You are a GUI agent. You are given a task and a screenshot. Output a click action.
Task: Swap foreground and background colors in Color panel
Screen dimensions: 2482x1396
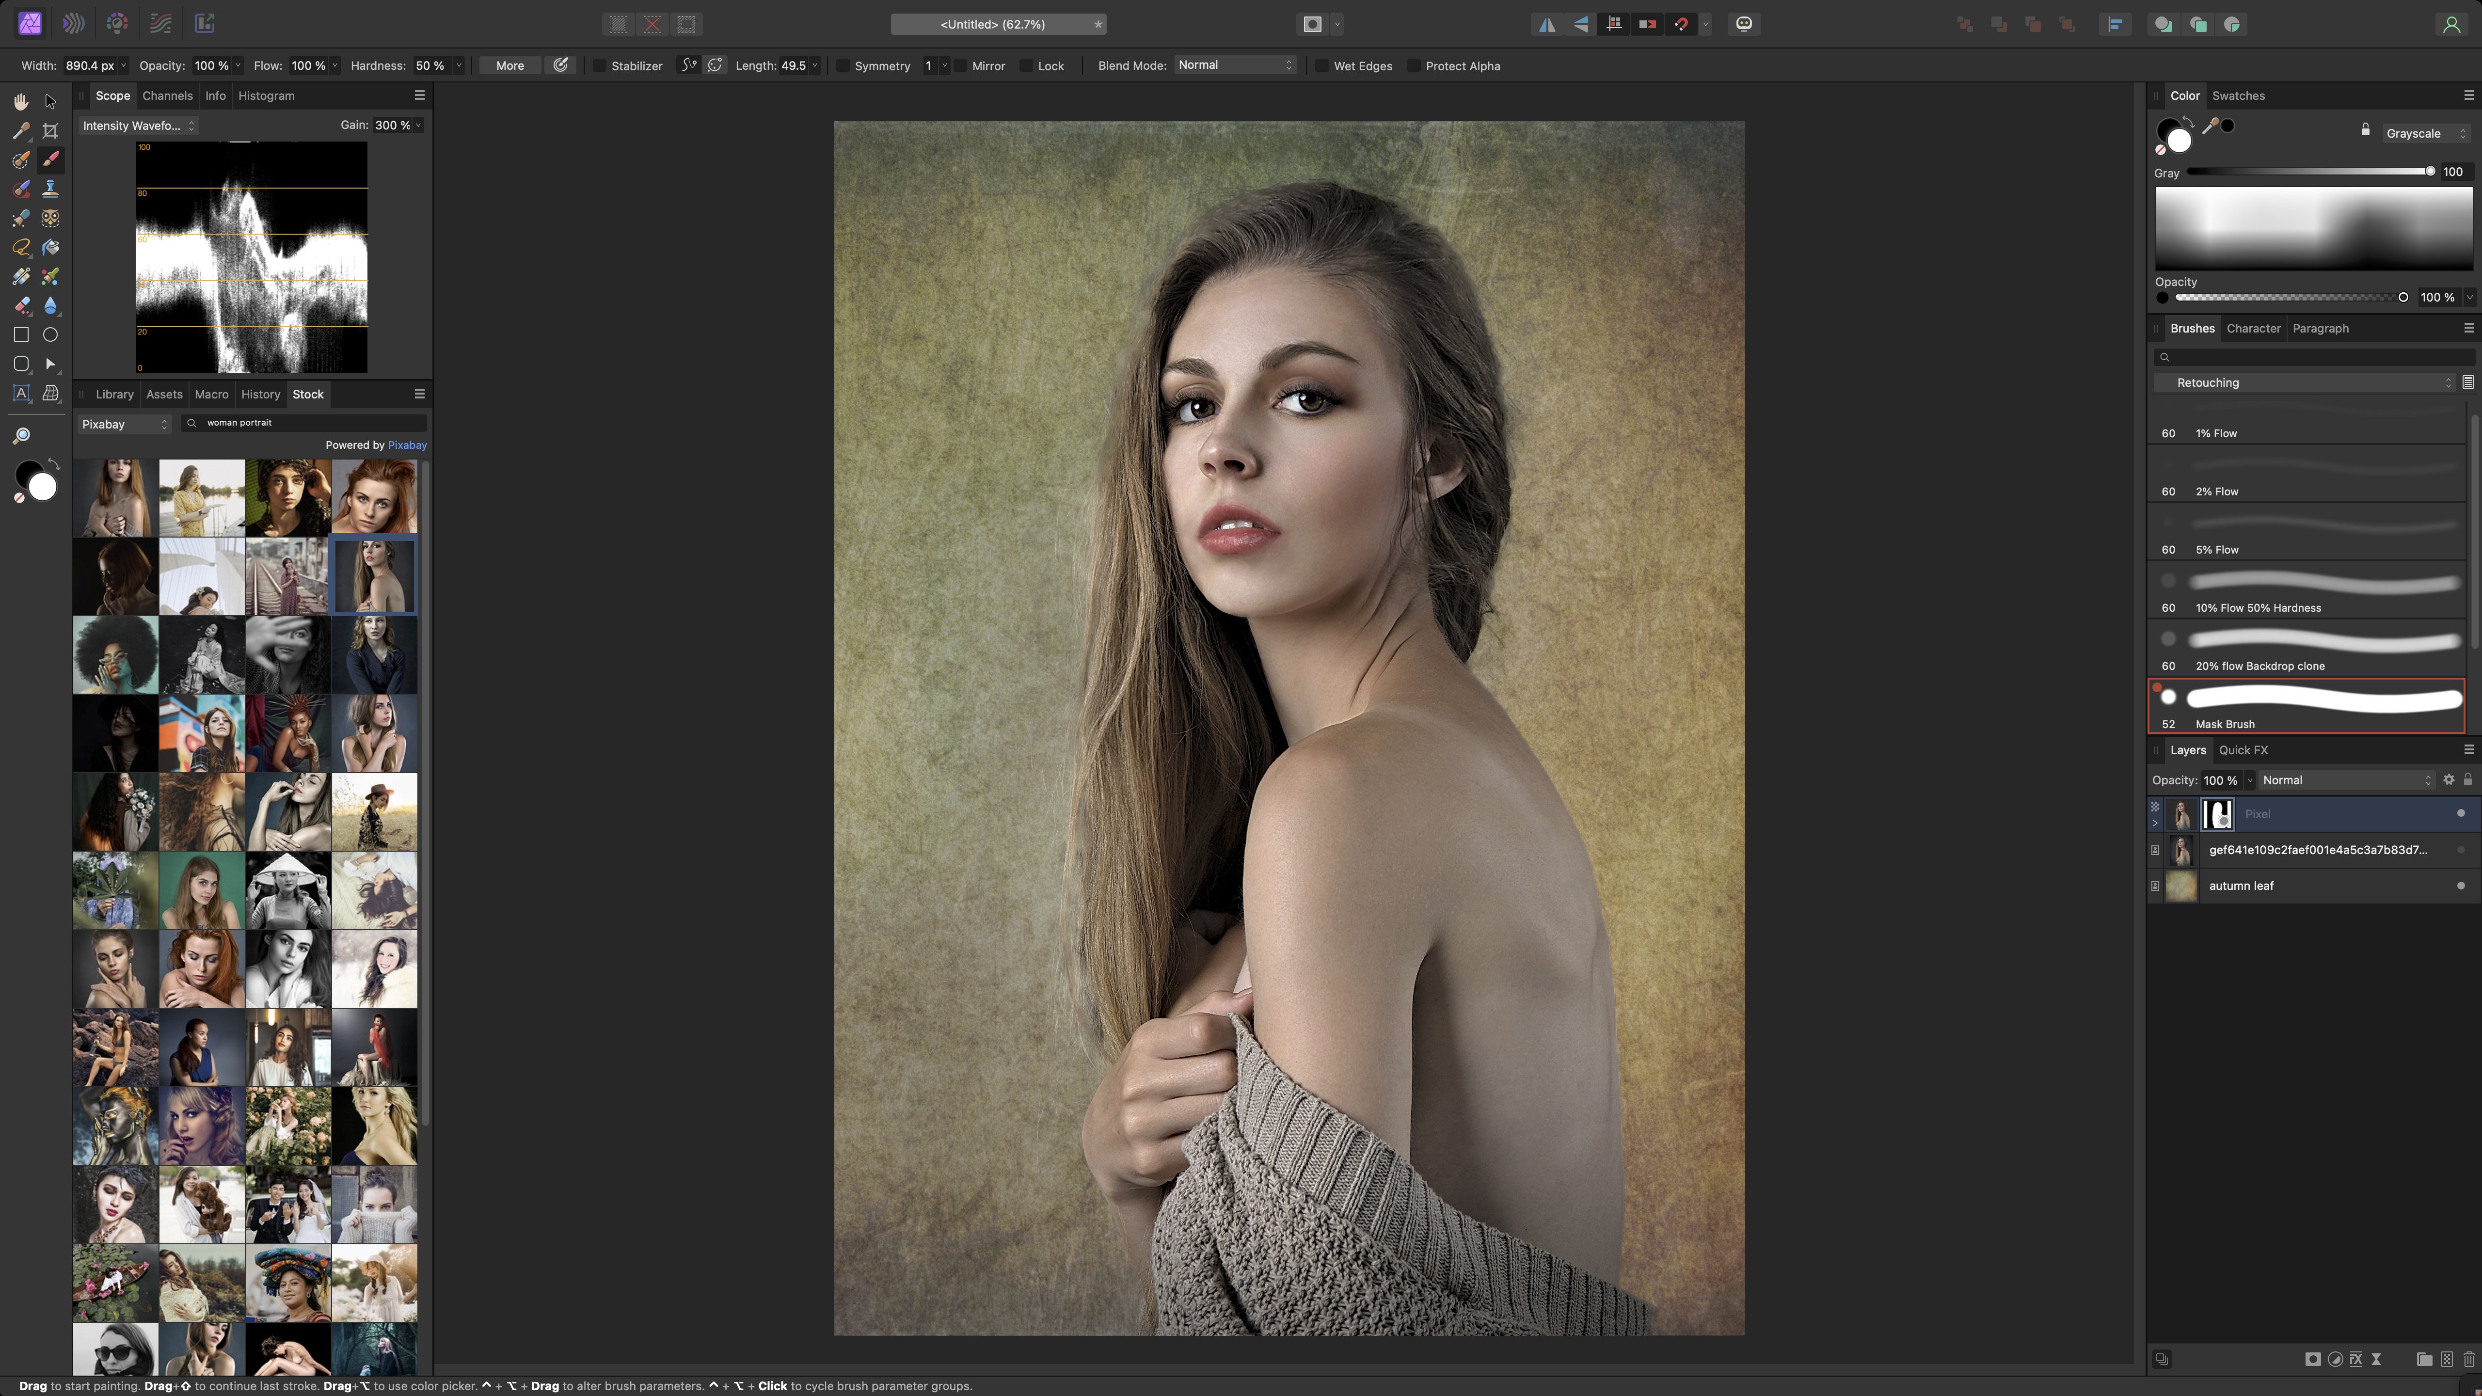tap(2189, 121)
